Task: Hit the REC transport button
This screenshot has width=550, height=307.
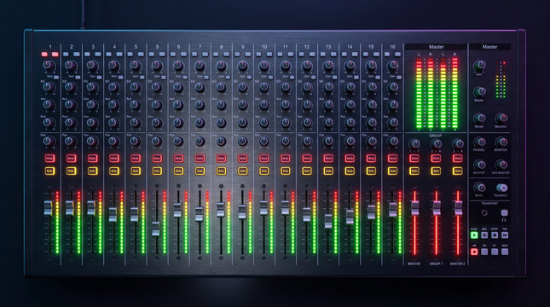Action: [x=484, y=235]
